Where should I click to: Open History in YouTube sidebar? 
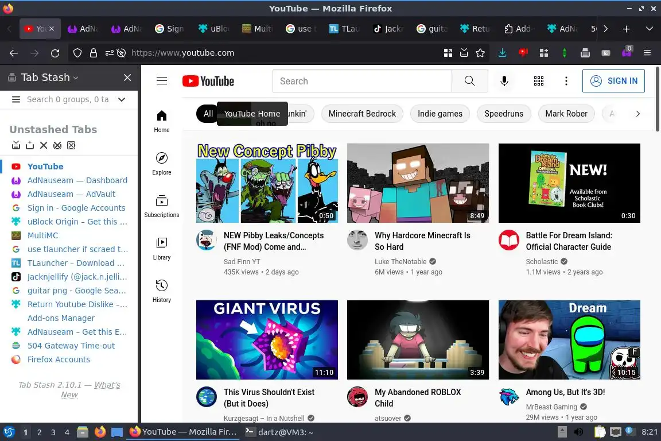click(162, 292)
